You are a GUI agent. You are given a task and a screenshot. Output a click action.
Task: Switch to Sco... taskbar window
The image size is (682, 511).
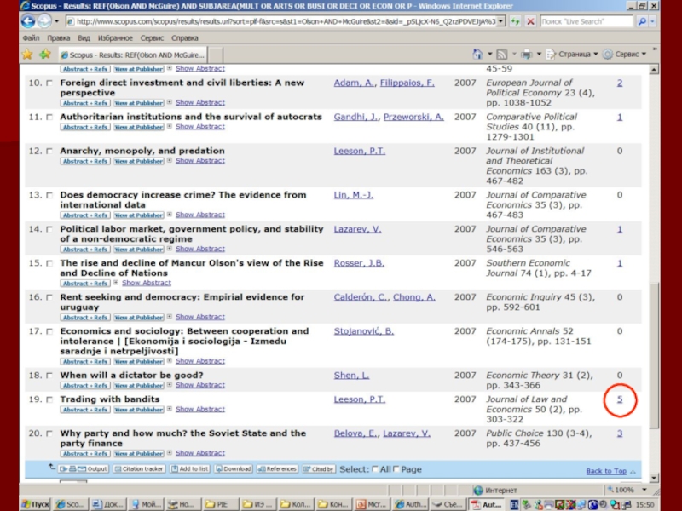(x=70, y=504)
